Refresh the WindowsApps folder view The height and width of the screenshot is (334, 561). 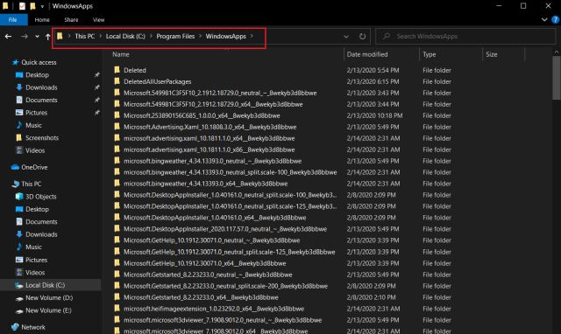pos(362,37)
